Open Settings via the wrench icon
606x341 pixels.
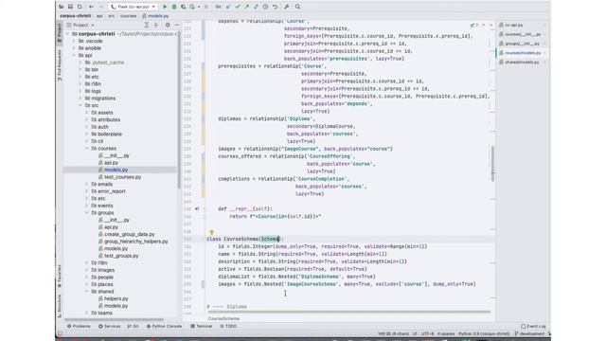tap(286, 7)
